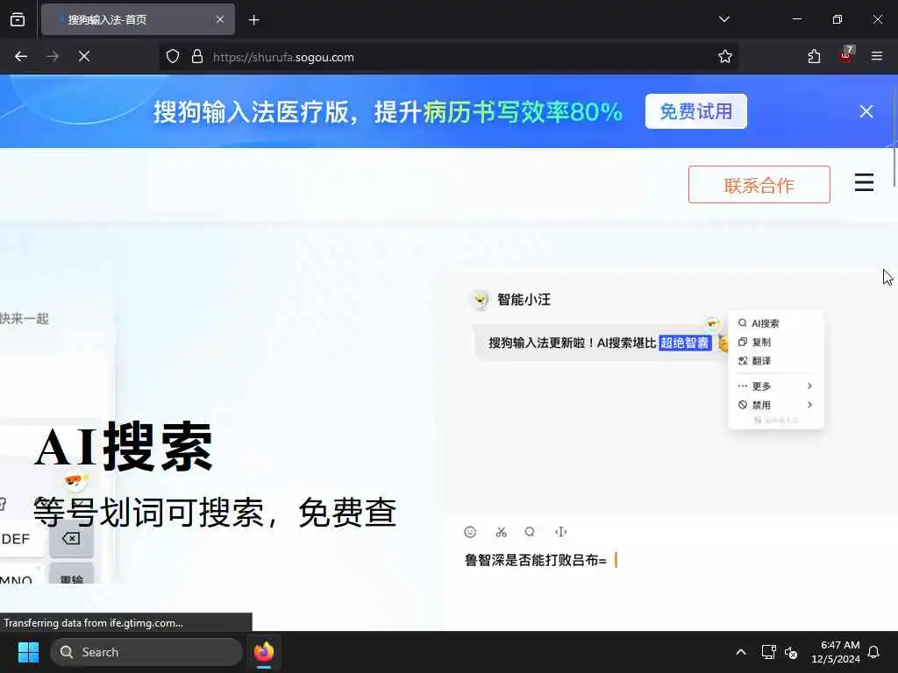The image size is (898, 673).
Task: Click the 智能小汪 avatar icon
Action: click(480, 299)
